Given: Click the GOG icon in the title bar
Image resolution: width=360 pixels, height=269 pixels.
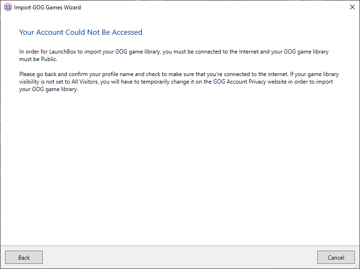Looking at the screenshot, I should (x=8, y=8).
